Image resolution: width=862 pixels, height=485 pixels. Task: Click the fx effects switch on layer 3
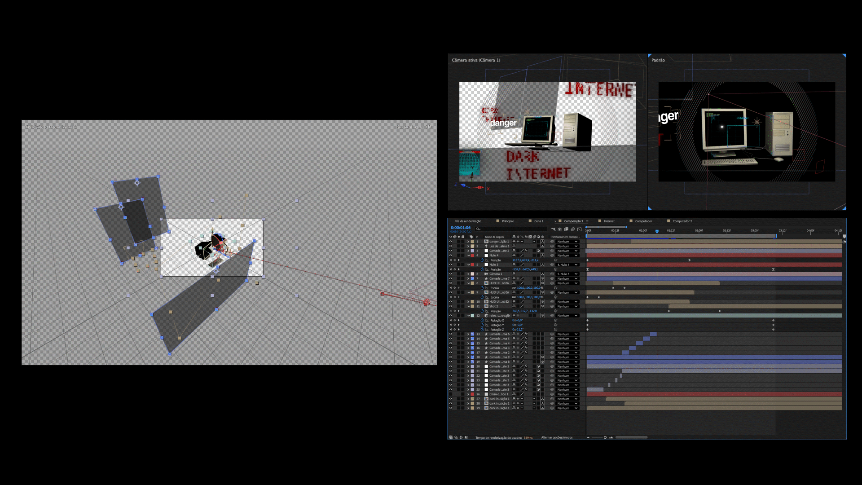click(526, 251)
